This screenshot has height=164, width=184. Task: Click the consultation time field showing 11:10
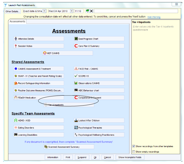click(78, 11)
